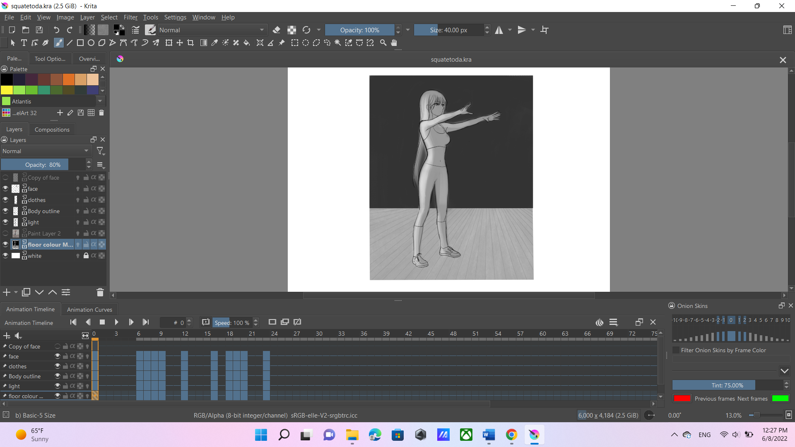Select the Crop tool
This screenshot has height=447, width=795.
(x=190, y=43)
